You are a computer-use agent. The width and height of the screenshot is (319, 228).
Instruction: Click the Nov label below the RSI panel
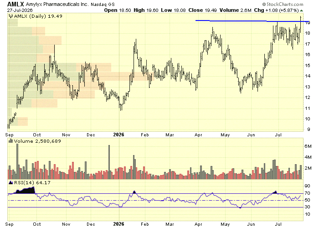coord(67,224)
